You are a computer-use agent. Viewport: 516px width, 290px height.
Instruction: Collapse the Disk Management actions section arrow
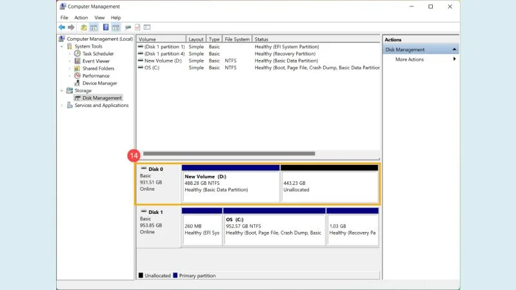tap(454, 50)
